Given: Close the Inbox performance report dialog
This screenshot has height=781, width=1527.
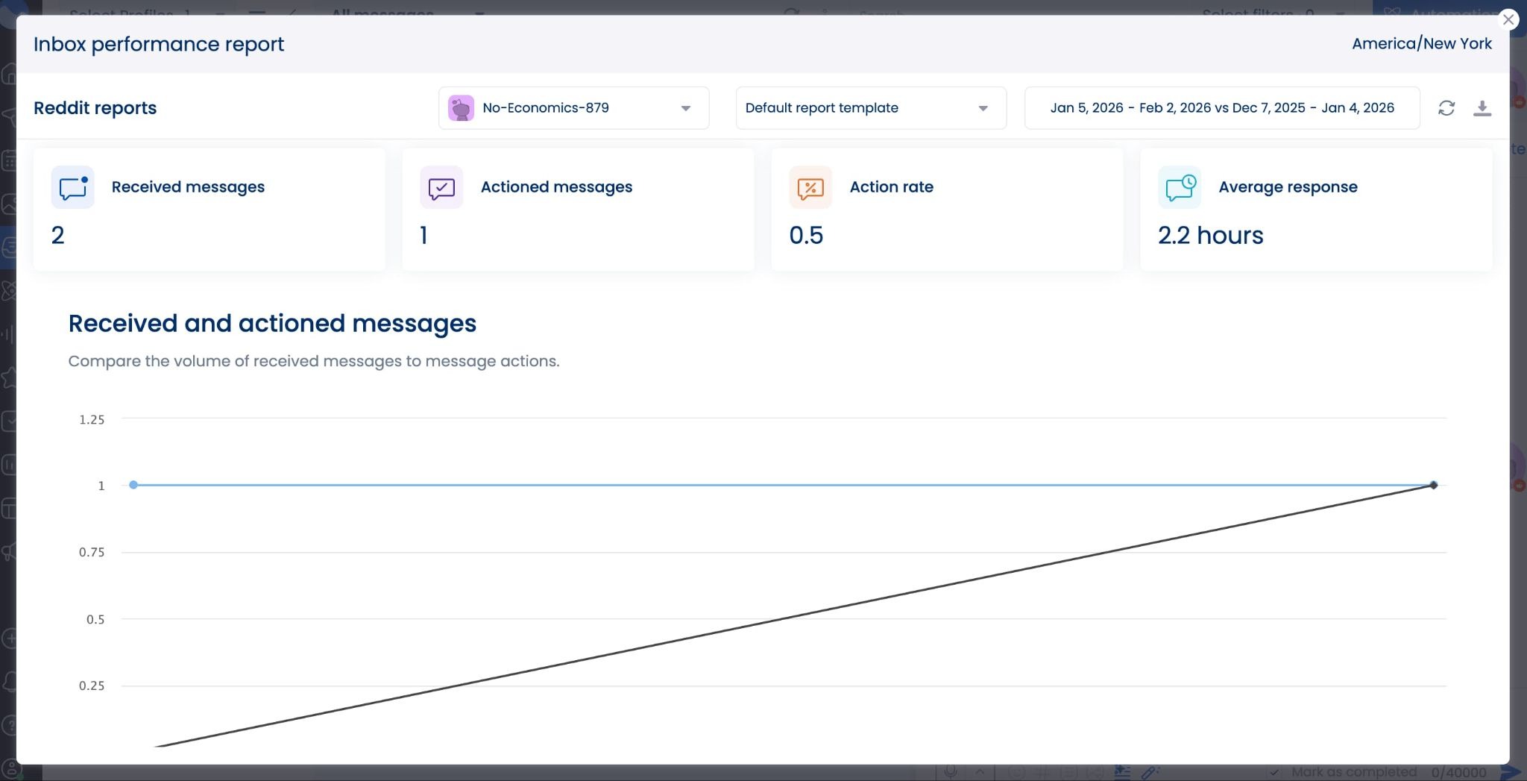Looking at the screenshot, I should [1509, 19].
